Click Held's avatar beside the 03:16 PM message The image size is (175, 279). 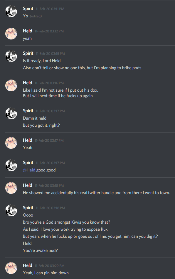[11, 85]
